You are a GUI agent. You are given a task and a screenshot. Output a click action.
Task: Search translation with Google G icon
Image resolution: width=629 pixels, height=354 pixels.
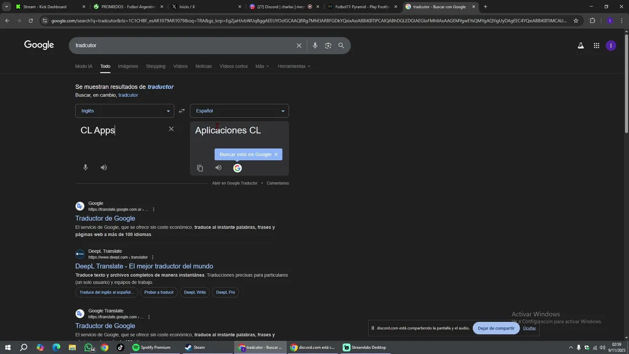[237, 168]
